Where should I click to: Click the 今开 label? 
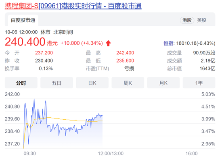(12, 53)
